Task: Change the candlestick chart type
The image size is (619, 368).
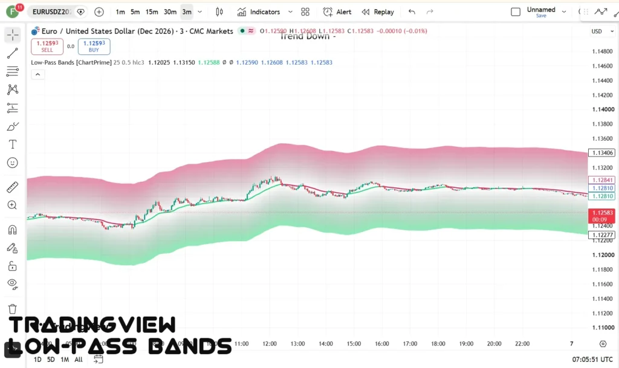Action: pyautogui.click(x=219, y=12)
